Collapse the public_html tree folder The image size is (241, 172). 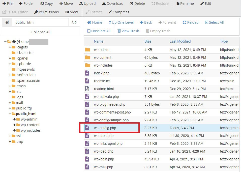coord(10,114)
